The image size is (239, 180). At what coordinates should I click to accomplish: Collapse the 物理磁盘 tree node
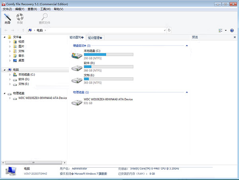pos(5,93)
